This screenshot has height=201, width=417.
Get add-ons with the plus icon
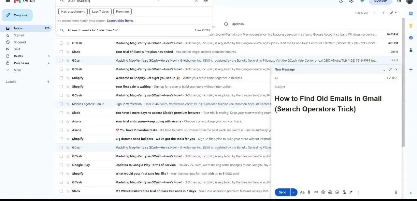[411, 69]
